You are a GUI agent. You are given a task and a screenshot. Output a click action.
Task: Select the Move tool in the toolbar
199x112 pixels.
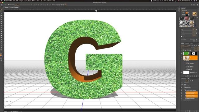[x=1, y=9]
